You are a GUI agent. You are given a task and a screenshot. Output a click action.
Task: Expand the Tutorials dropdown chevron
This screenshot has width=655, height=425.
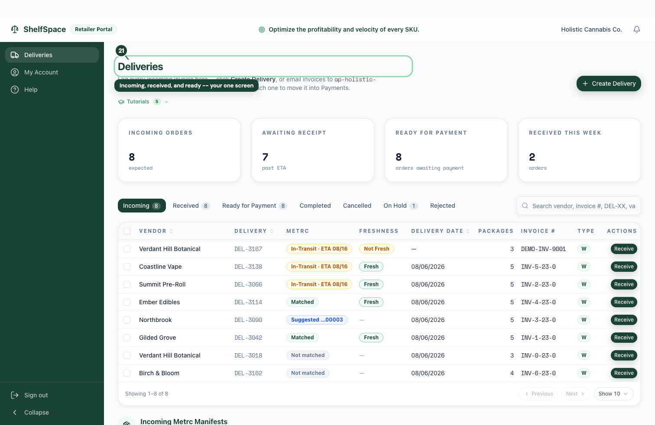pos(166,102)
